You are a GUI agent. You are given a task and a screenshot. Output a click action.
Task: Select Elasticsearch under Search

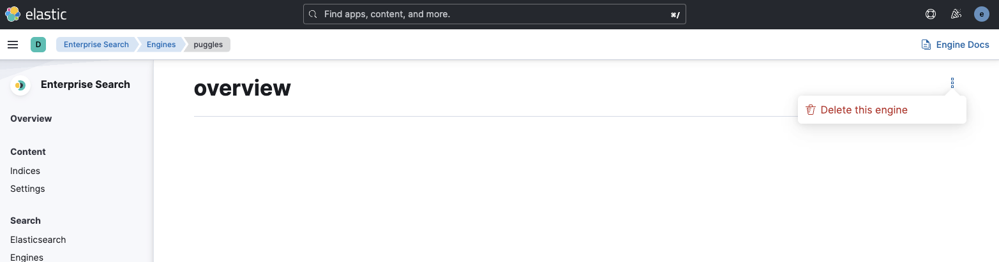coord(38,240)
